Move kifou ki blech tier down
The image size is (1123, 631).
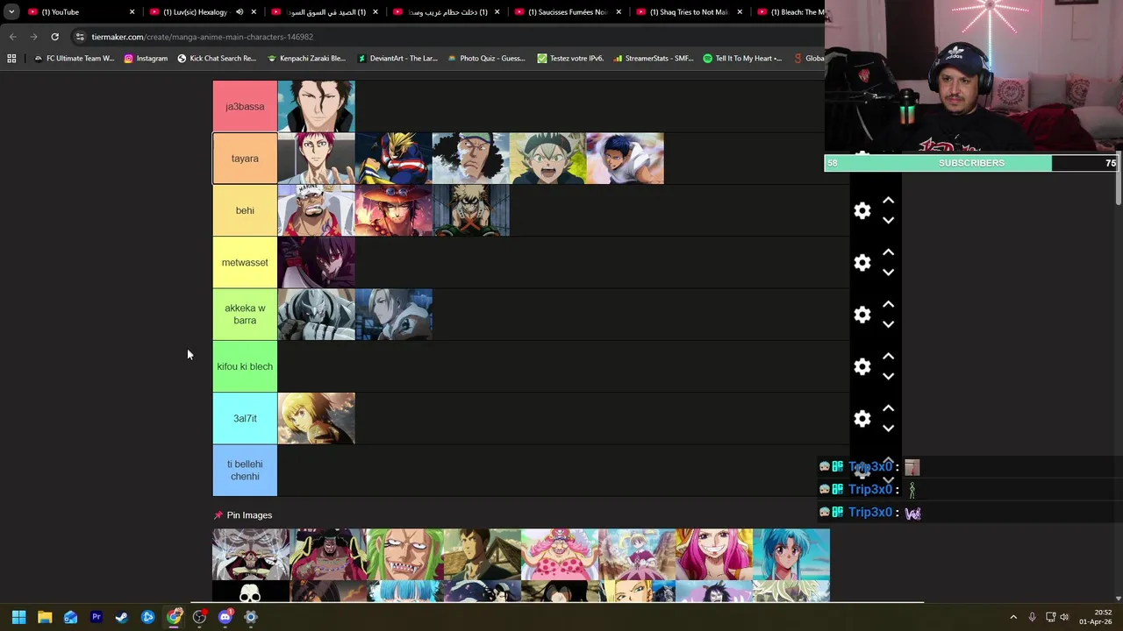[x=888, y=377]
